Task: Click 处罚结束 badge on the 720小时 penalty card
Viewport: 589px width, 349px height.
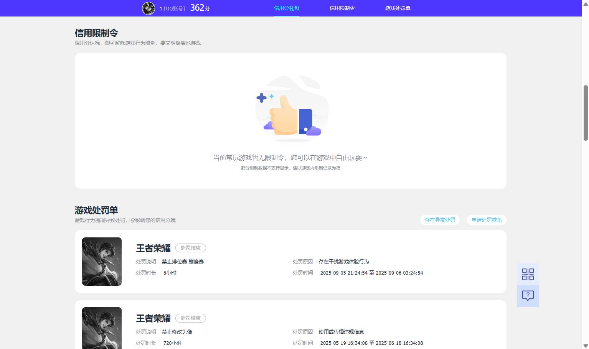Action: point(191,318)
